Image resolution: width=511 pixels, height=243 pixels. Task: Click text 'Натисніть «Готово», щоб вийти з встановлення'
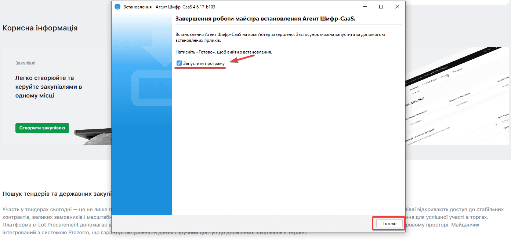(x=224, y=52)
